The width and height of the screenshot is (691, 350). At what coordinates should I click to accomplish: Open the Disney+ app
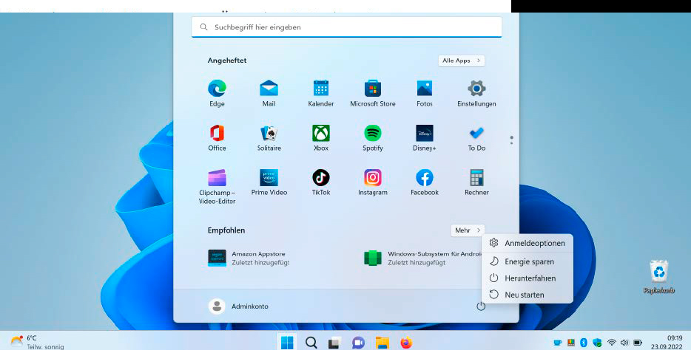[425, 134]
